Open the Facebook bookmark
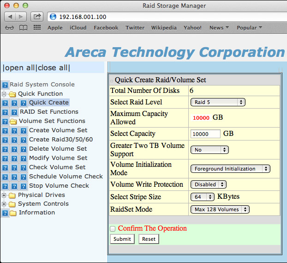The height and width of the screenshot is (263, 287). [106, 28]
